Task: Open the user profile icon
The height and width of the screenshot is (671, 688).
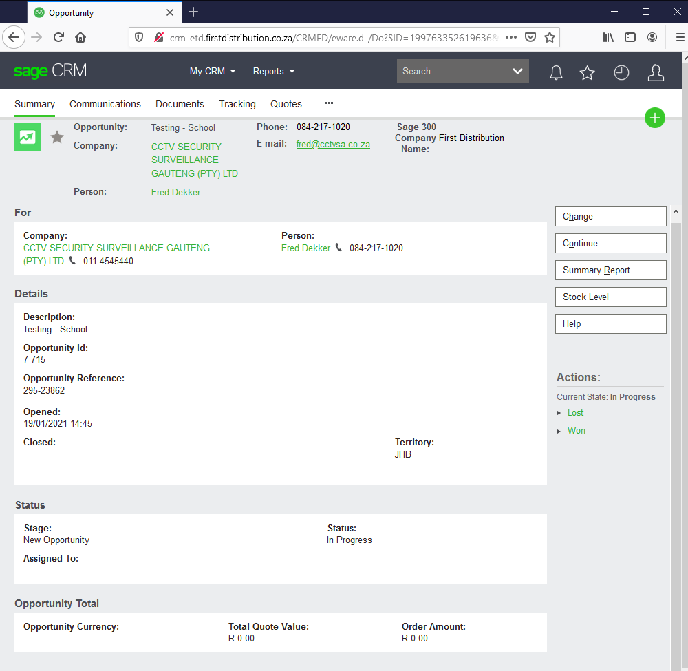Action: [656, 72]
